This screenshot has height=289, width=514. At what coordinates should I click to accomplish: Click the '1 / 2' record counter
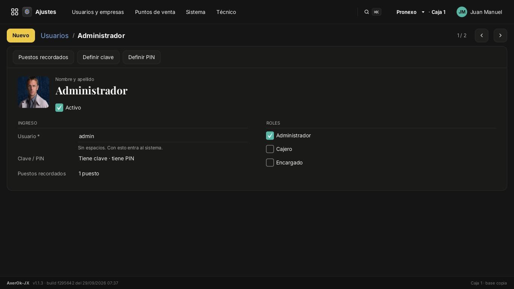coord(462,35)
